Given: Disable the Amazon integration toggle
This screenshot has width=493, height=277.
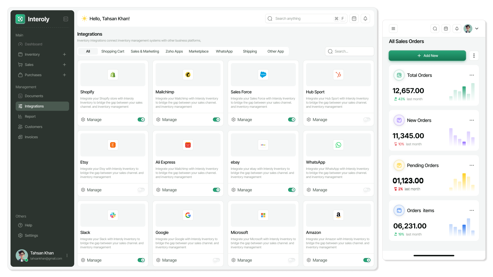Looking at the screenshot, I should tap(367, 260).
